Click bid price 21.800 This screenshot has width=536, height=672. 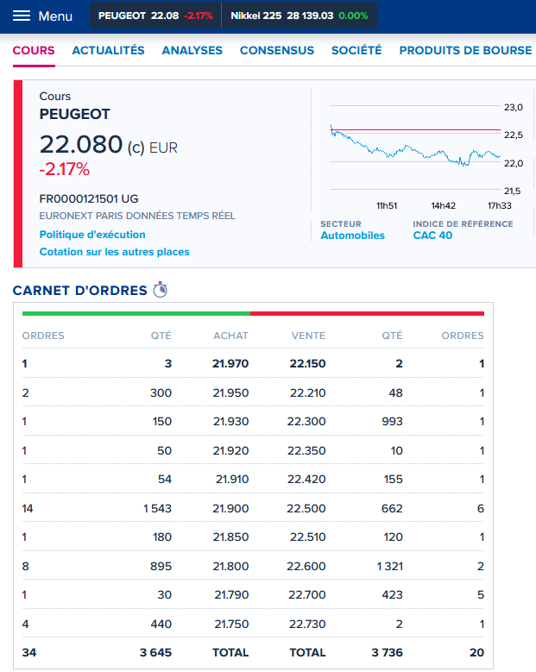coord(230,566)
